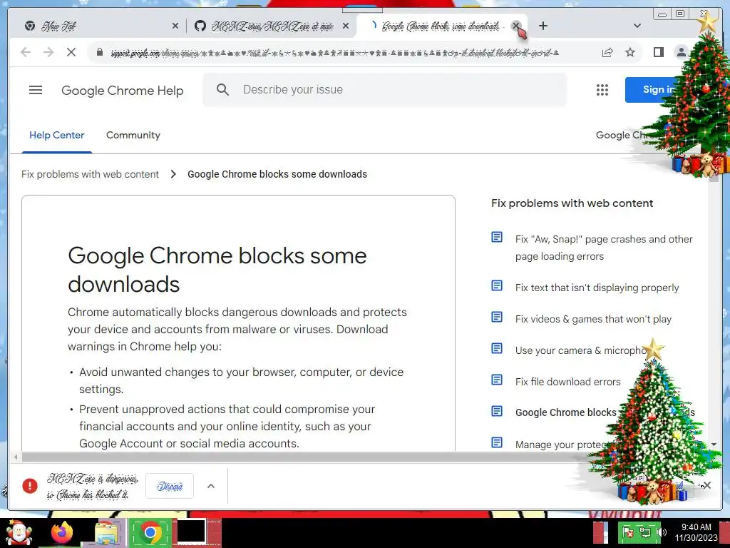Open the network tray icon
This screenshot has height=548, width=730.
644,532
